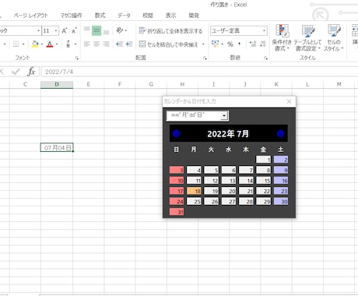Click the borders icon
The height and width of the screenshot is (296, 358).
[16, 44]
